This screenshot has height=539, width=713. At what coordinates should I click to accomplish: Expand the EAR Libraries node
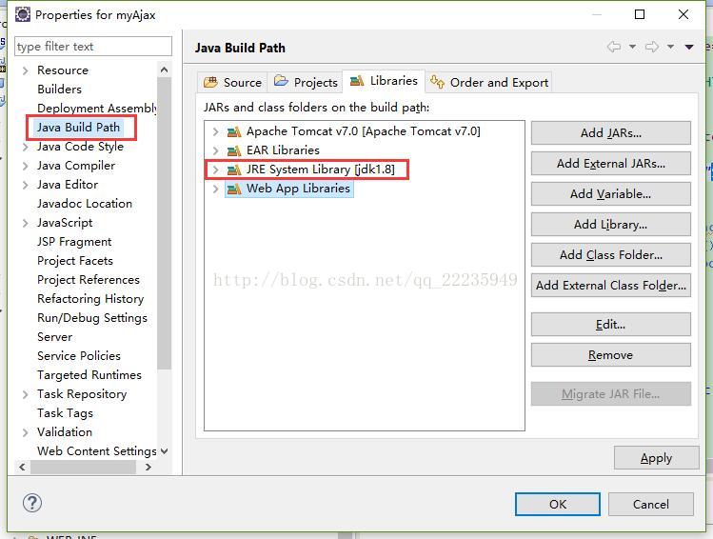(x=215, y=150)
